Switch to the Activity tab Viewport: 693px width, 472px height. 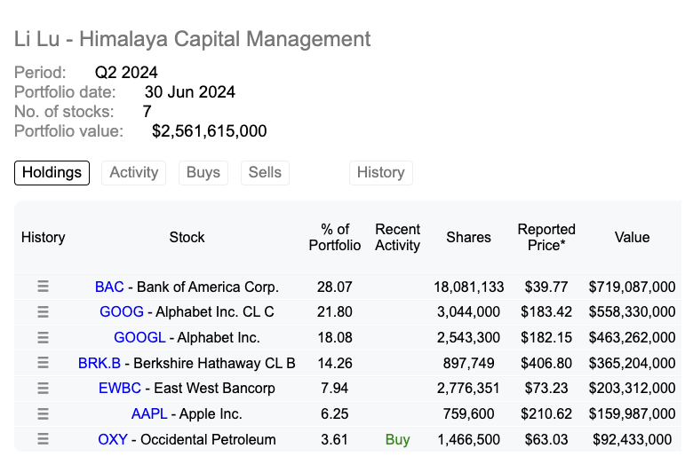click(133, 172)
